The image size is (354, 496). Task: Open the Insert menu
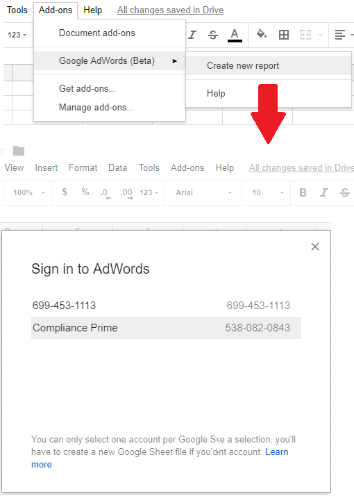pos(46,167)
